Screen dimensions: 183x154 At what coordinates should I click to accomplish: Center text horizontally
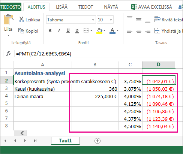[139, 31]
